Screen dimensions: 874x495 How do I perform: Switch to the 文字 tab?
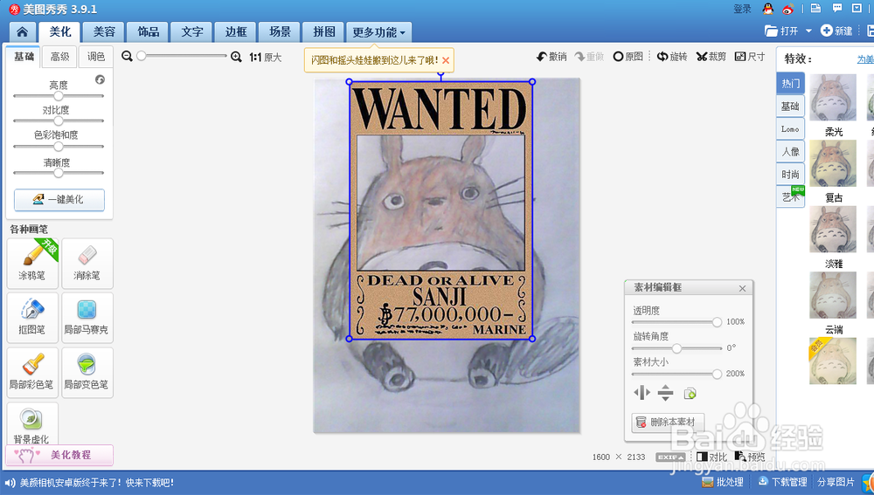coord(191,31)
